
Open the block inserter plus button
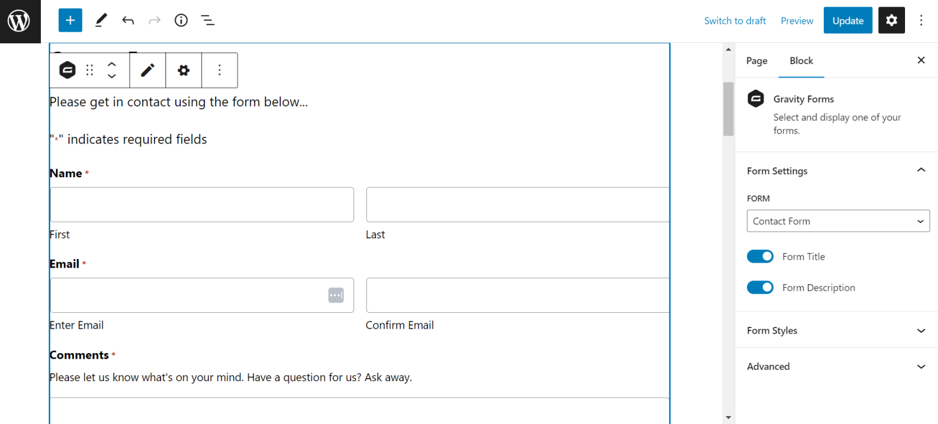pyautogui.click(x=70, y=21)
